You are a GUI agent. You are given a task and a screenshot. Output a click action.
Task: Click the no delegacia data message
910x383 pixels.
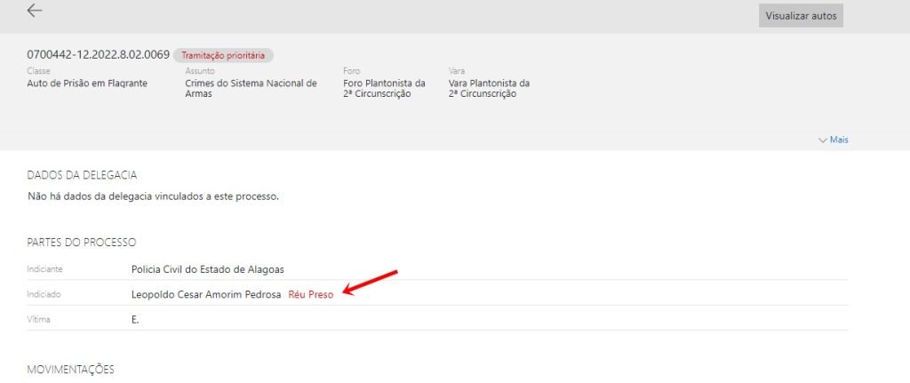(x=153, y=195)
